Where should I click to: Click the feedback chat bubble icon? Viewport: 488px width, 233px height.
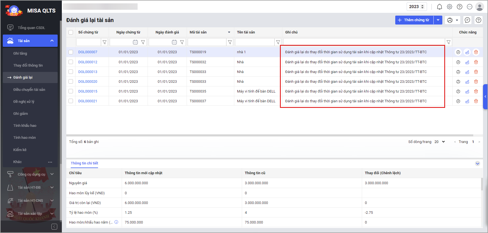coord(467,20)
